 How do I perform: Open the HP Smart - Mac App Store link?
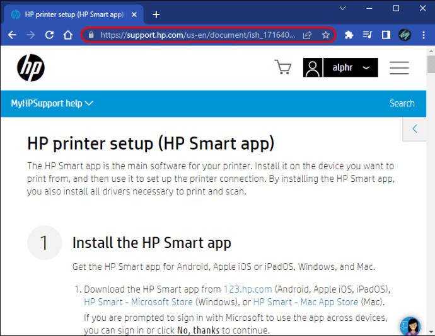point(306,302)
